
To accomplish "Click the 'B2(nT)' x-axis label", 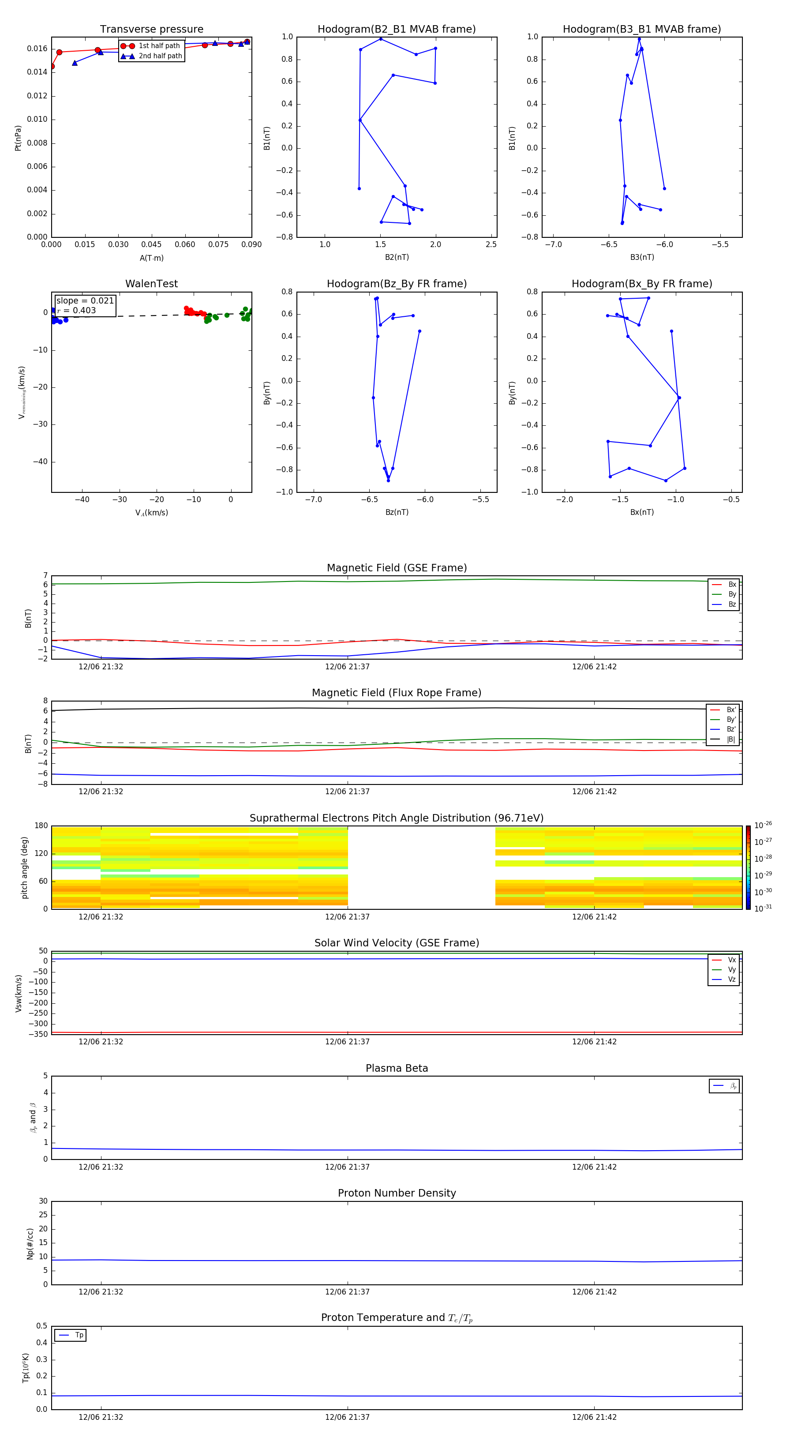I will pyautogui.click(x=397, y=257).
